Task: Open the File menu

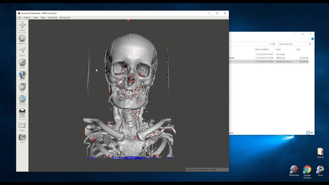Action: click(x=19, y=17)
